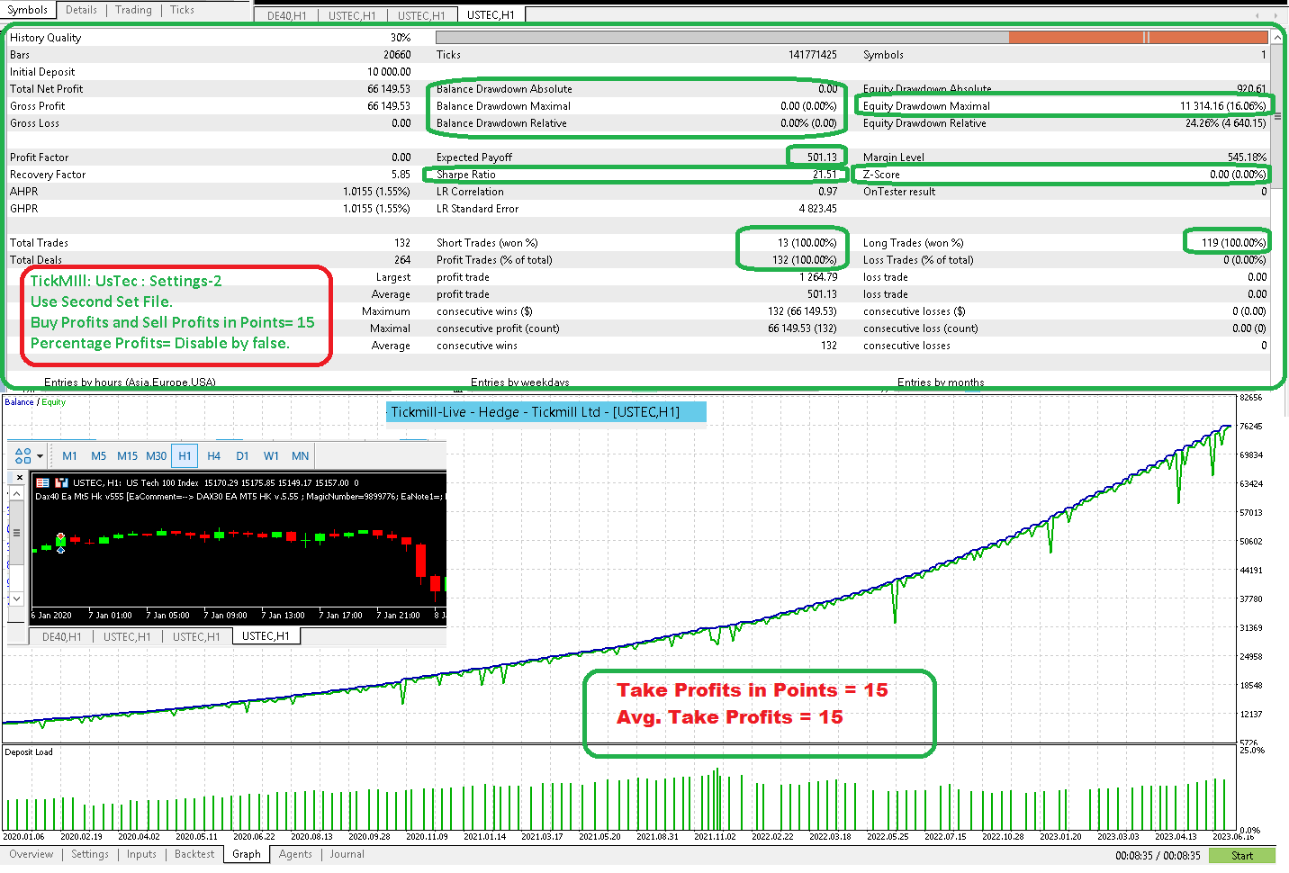The width and height of the screenshot is (1289, 873).
Task: Select the largest profit trade value "1 264.79"
Action: pos(818,277)
